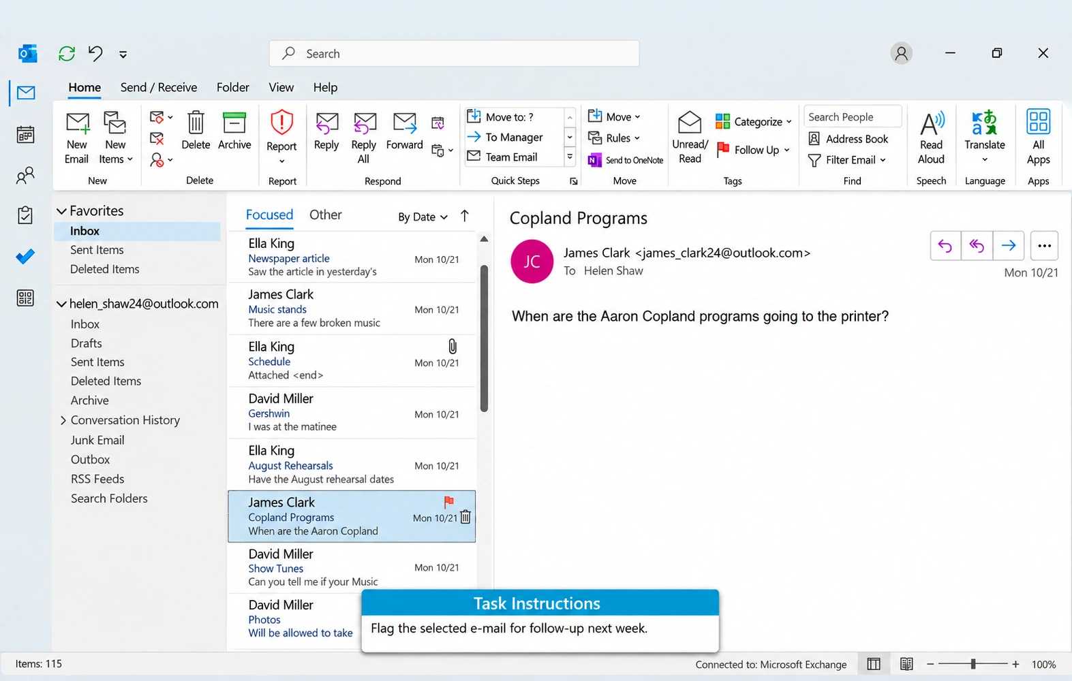Toggle the red flag on Copland Programs email
This screenshot has height=681, width=1072.
click(x=448, y=502)
